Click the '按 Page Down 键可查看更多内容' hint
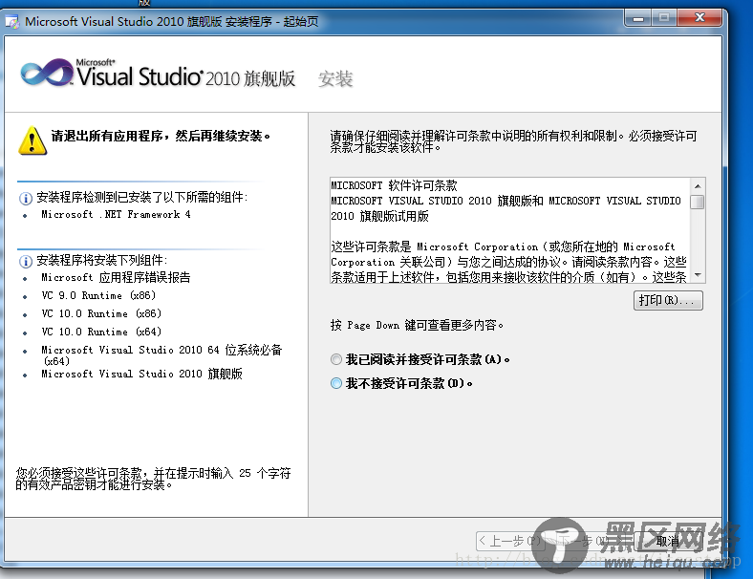 tap(417, 325)
